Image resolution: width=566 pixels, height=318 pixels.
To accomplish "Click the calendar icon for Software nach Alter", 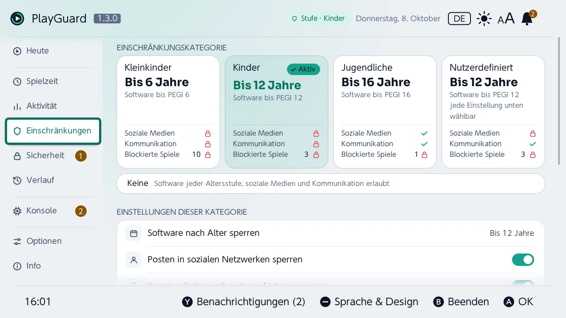I will tap(134, 233).
